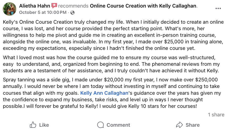Click the globe public-privacy icon
The width and height of the screenshot is (227, 132).
pos(72,12)
